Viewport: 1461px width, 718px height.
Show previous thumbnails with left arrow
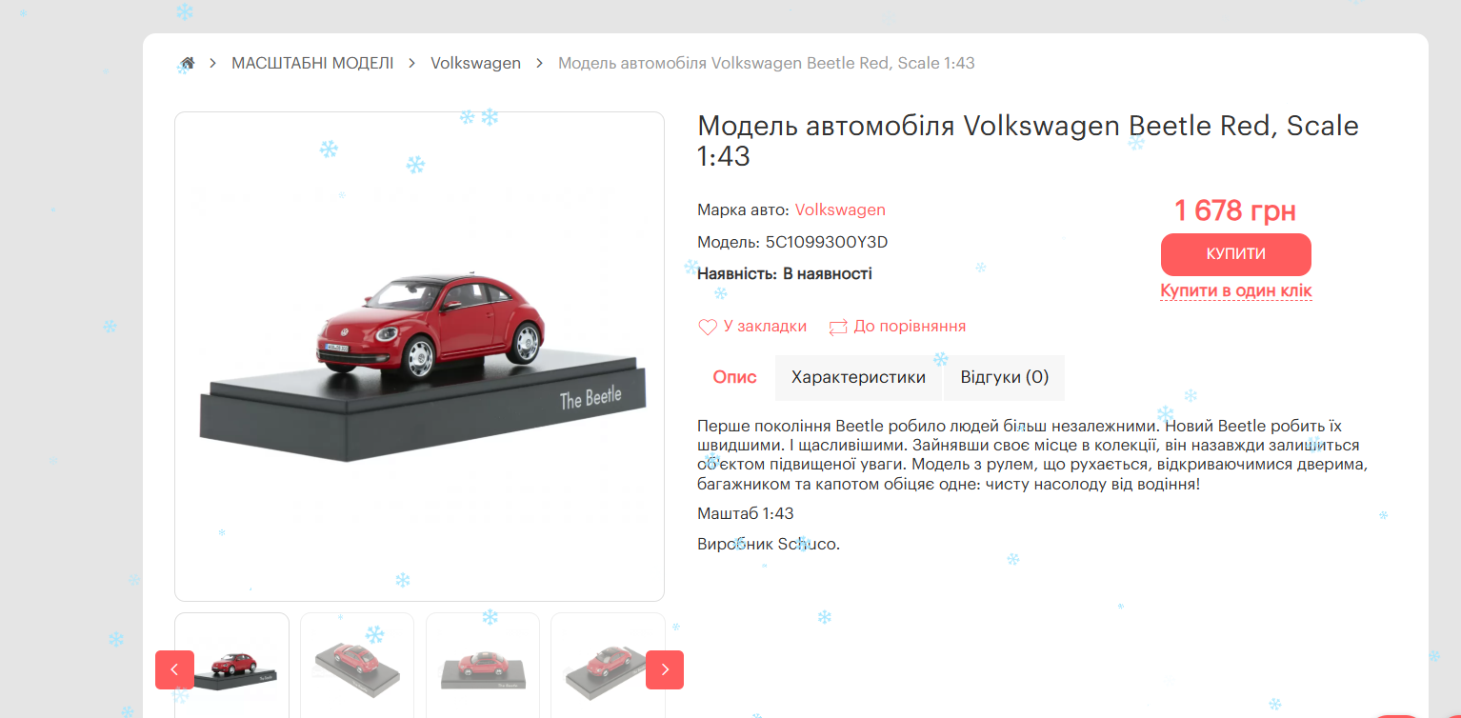coord(174,669)
